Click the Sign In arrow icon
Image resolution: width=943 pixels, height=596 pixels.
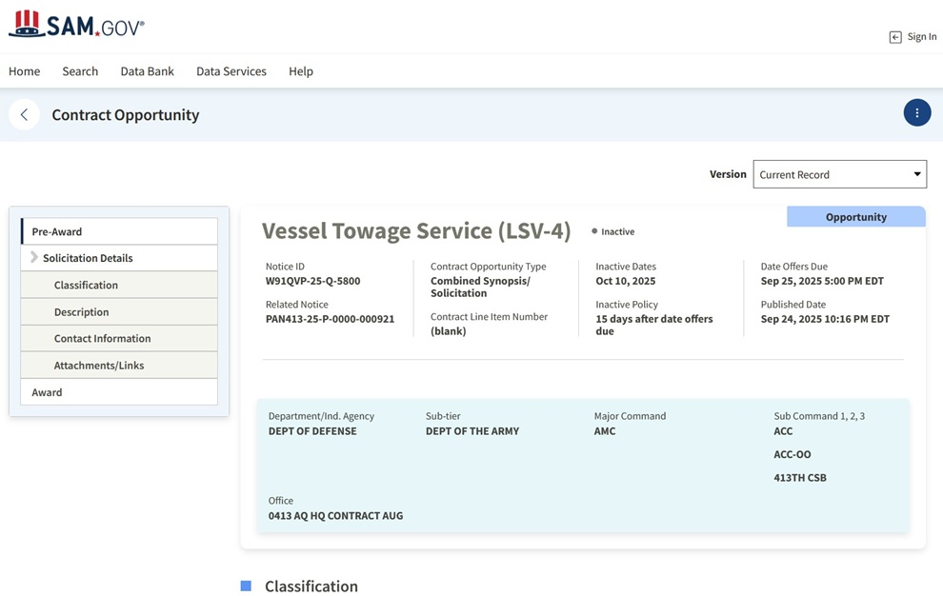click(x=895, y=37)
